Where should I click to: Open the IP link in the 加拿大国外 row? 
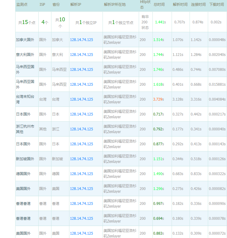coord(82,40)
